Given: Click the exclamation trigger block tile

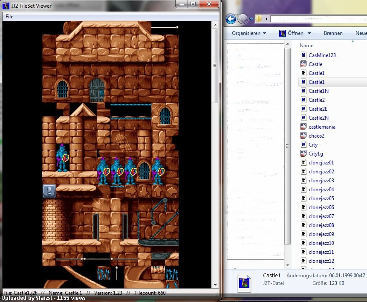Looking at the screenshot, I should (49, 191).
